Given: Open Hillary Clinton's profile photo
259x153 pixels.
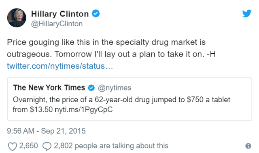Looking at the screenshot, I should coord(17,18).
